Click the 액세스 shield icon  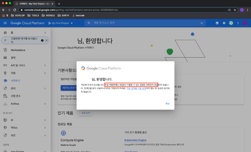coord(5,127)
